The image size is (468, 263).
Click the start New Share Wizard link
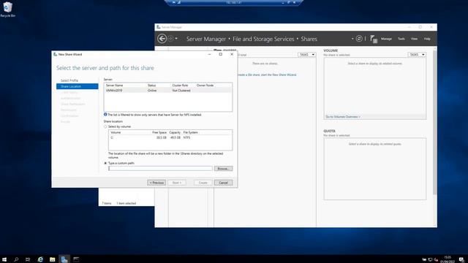267,75
